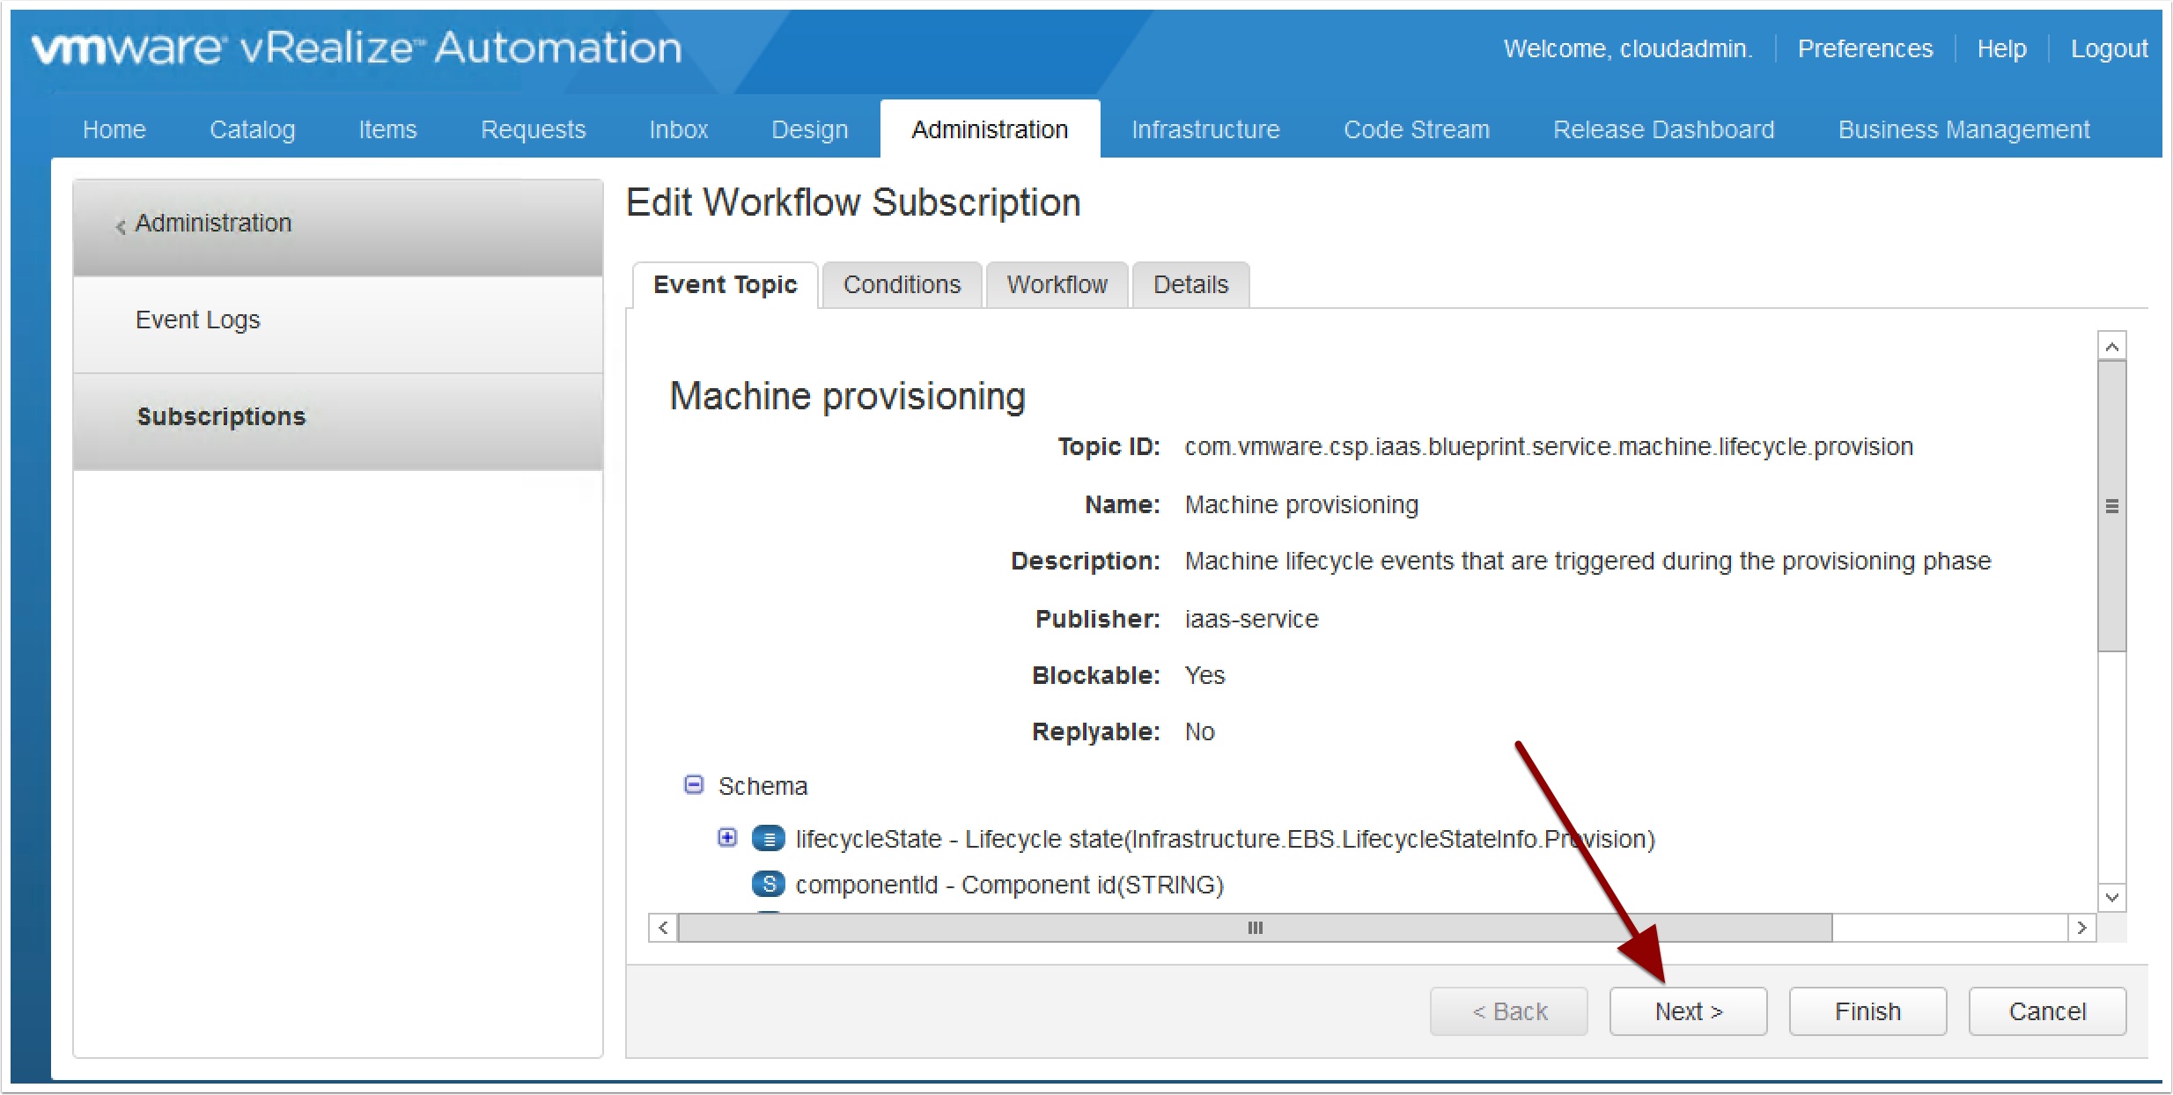The width and height of the screenshot is (2173, 1095).
Task: Collapse the Schema tree node
Action: coord(694,784)
